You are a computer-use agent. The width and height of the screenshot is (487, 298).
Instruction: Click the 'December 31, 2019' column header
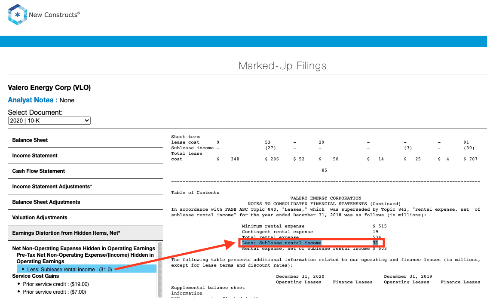pyautogui.click(x=408, y=276)
